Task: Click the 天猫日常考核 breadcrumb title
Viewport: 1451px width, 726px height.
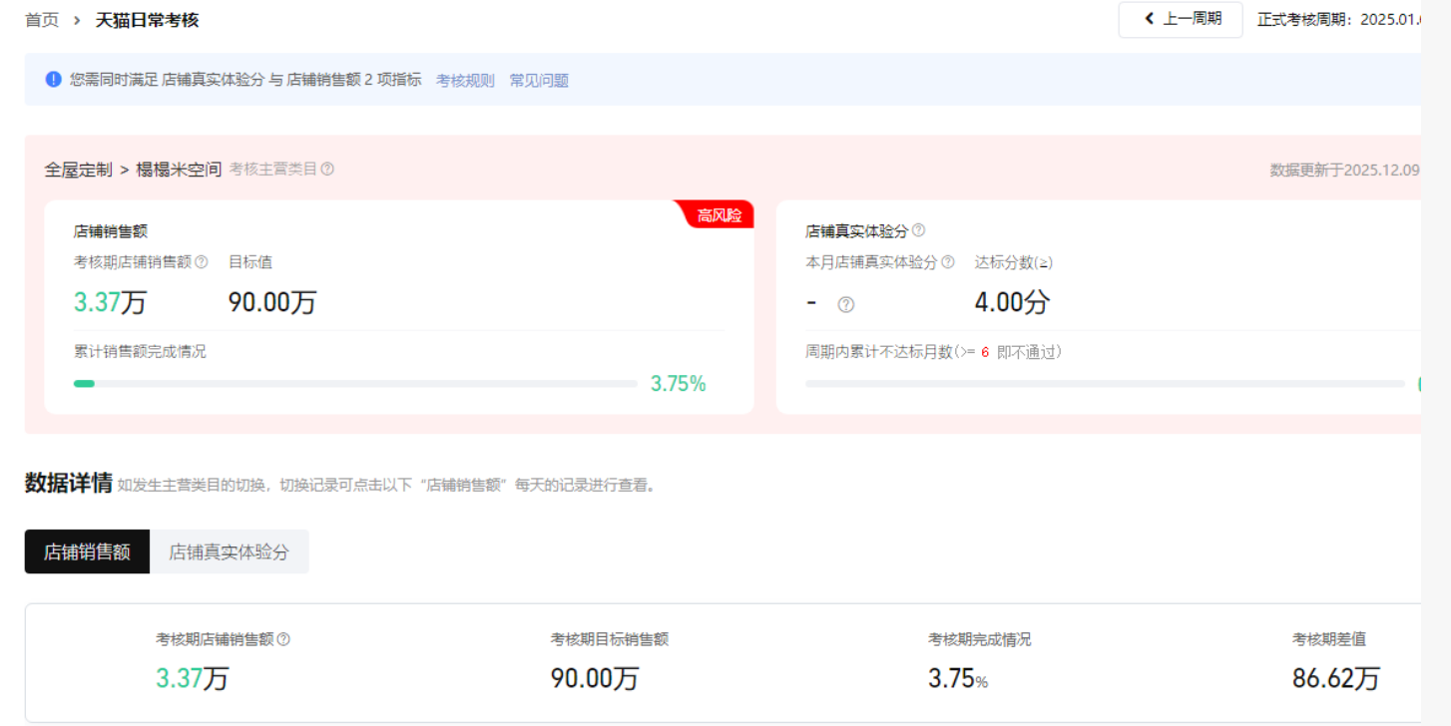Action: (x=147, y=20)
